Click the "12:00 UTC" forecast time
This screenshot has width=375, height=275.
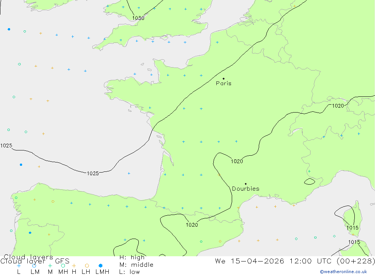click(x=310, y=261)
